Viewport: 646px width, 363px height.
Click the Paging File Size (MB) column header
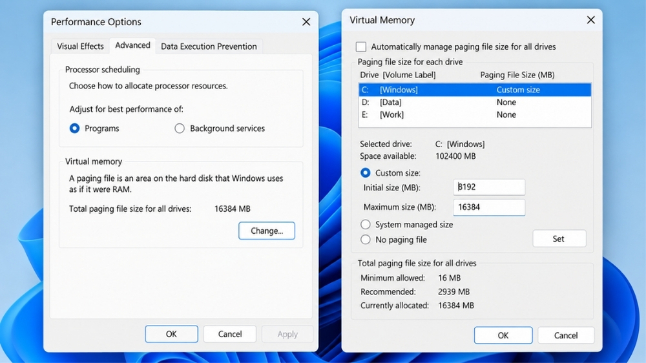tap(517, 75)
